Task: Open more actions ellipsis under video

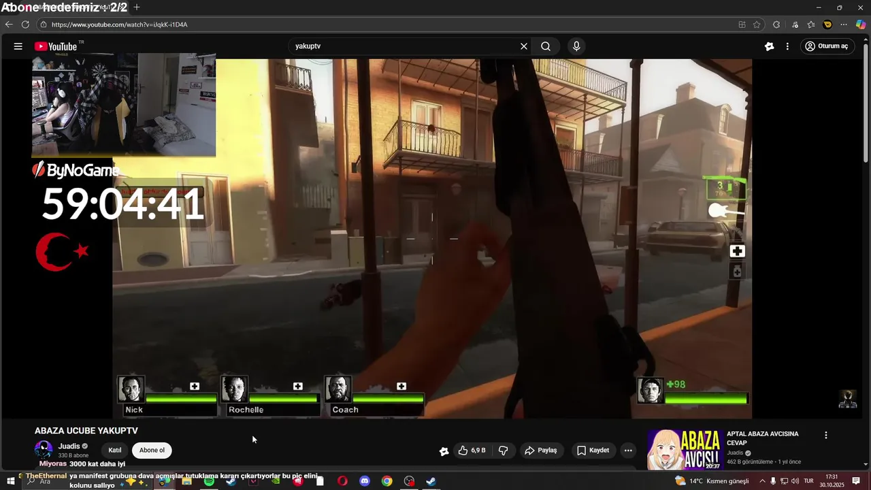Action: coord(628,451)
